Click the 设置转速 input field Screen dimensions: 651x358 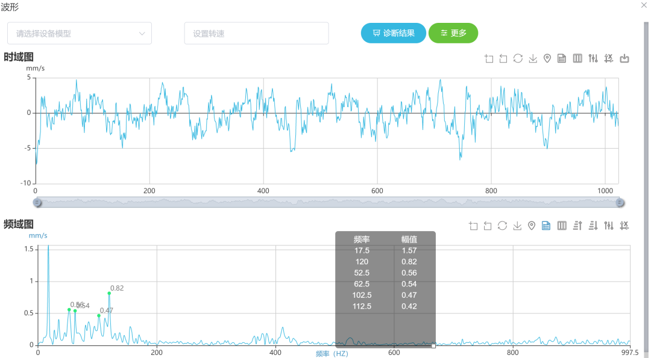256,34
